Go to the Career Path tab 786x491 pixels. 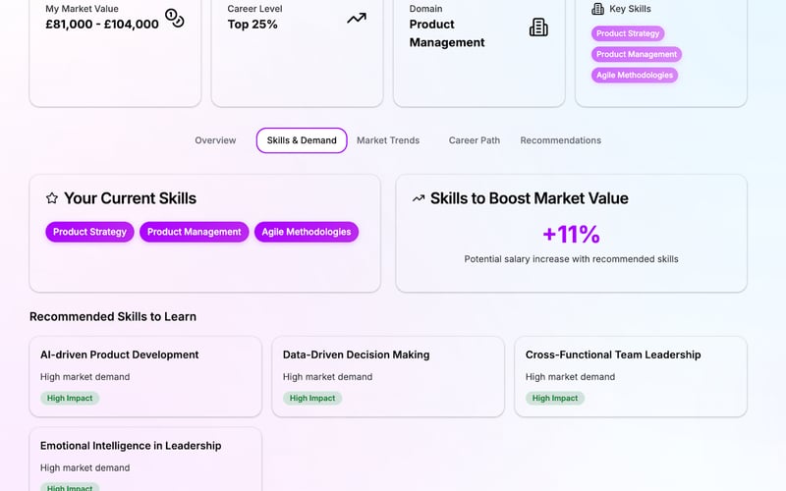tap(475, 140)
